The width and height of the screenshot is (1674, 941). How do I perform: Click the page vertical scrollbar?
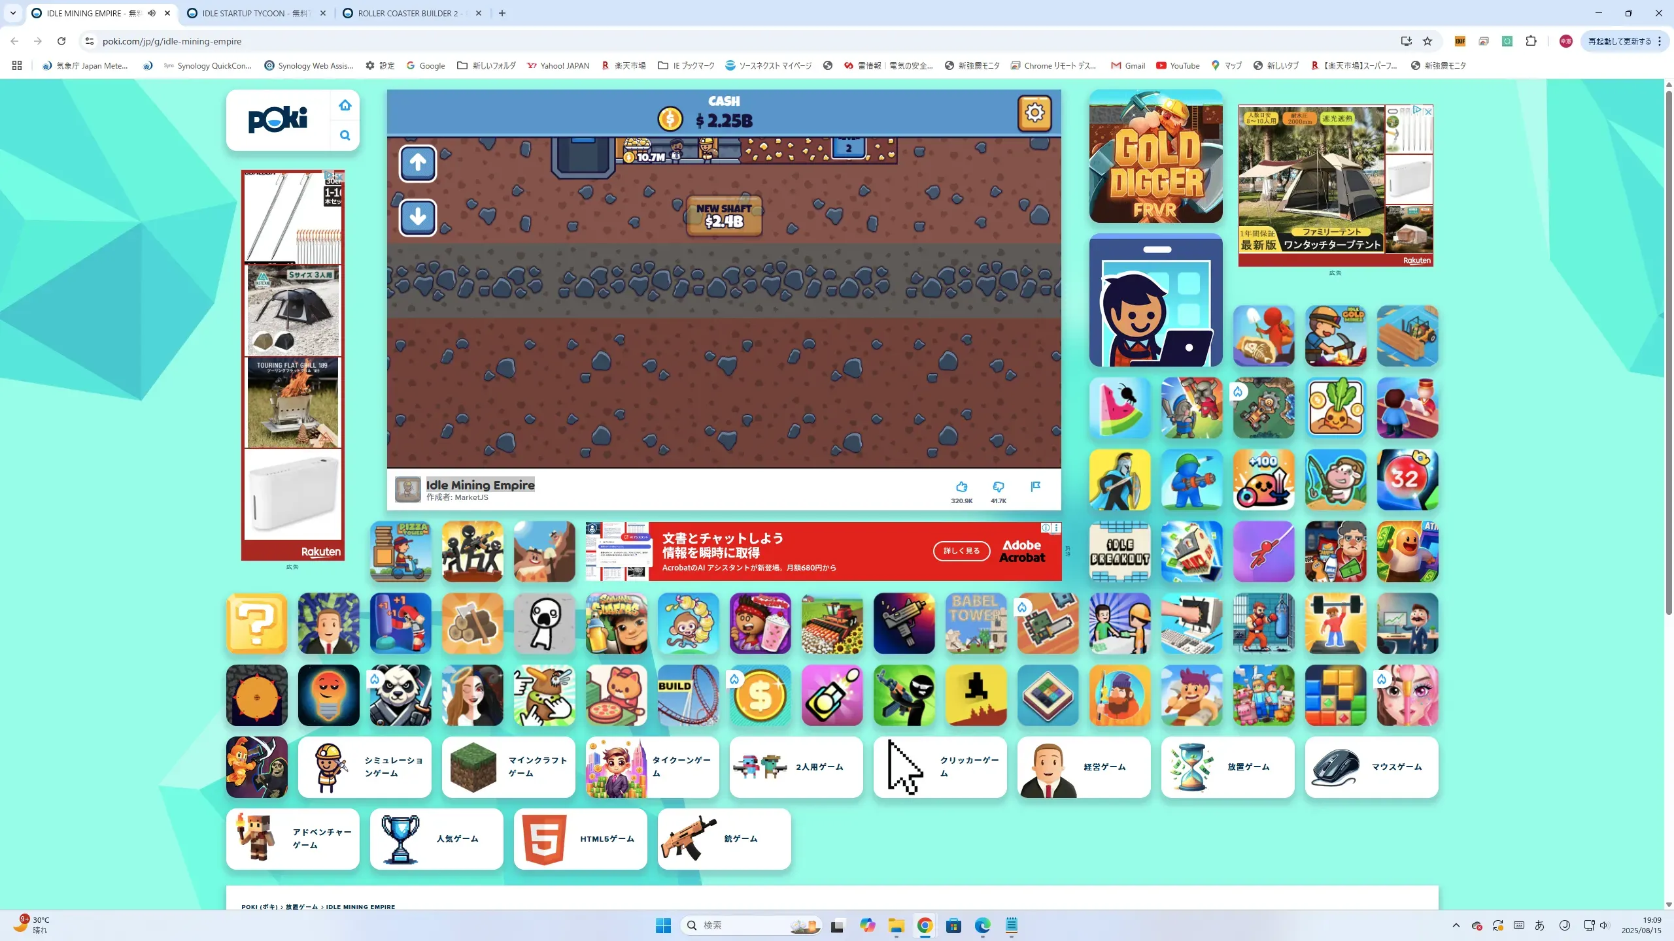pyautogui.click(x=1668, y=353)
